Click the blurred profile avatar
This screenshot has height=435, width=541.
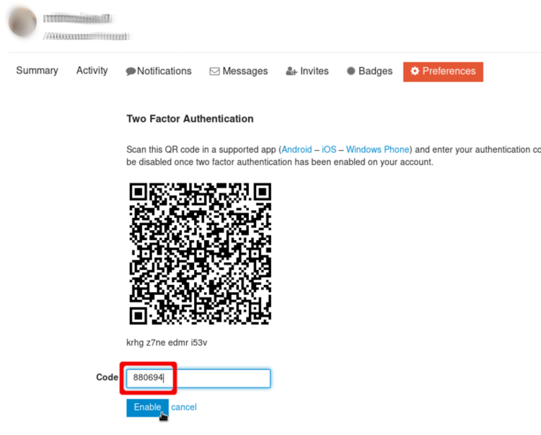[22, 23]
